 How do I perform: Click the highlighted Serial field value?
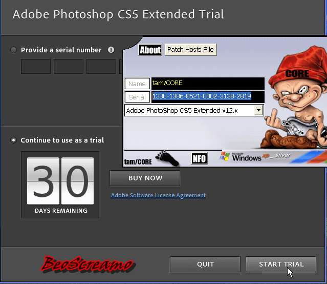tap(202, 96)
